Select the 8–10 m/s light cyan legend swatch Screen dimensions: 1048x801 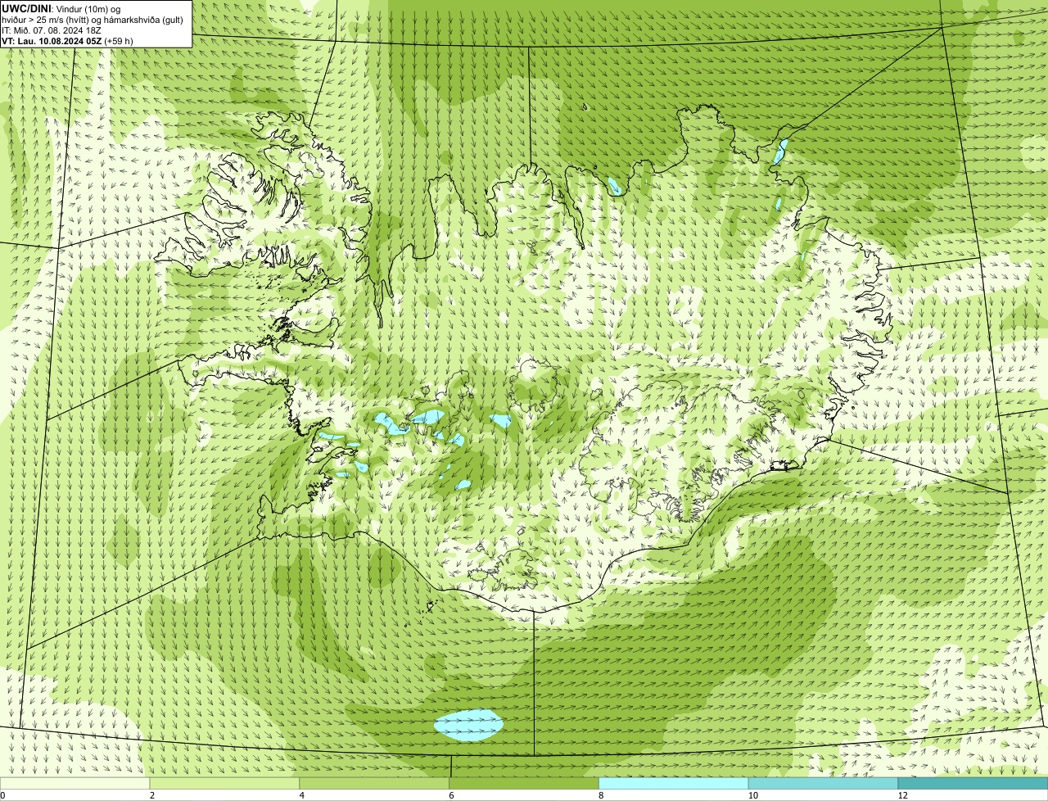tap(674, 784)
